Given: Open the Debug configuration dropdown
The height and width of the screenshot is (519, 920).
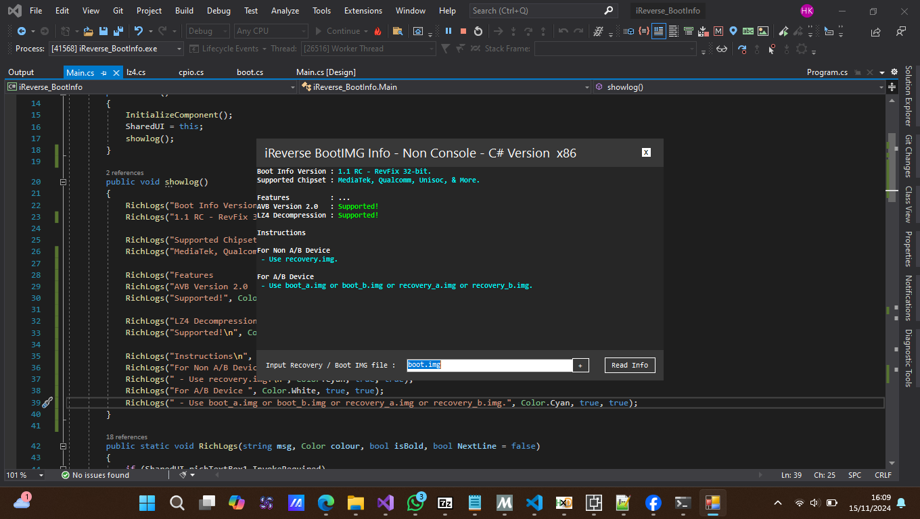Looking at the screenshot, I should tap(208, 31).
